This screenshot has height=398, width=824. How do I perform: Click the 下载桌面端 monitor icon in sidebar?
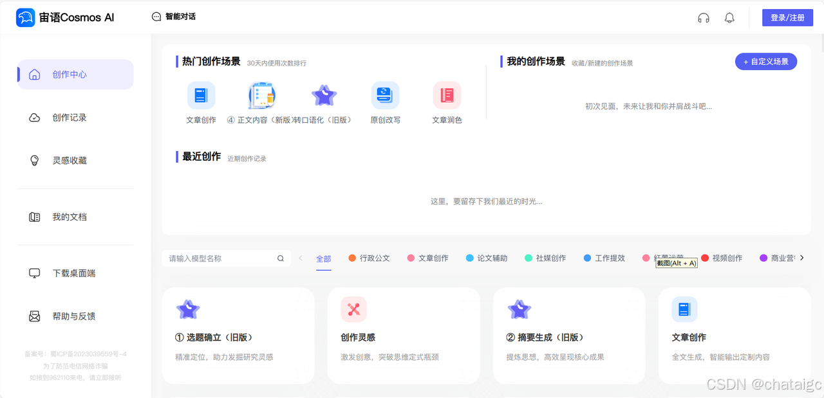tap(35, 273)
